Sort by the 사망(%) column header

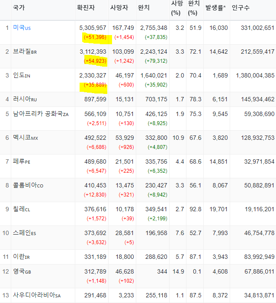coord(177,8)
